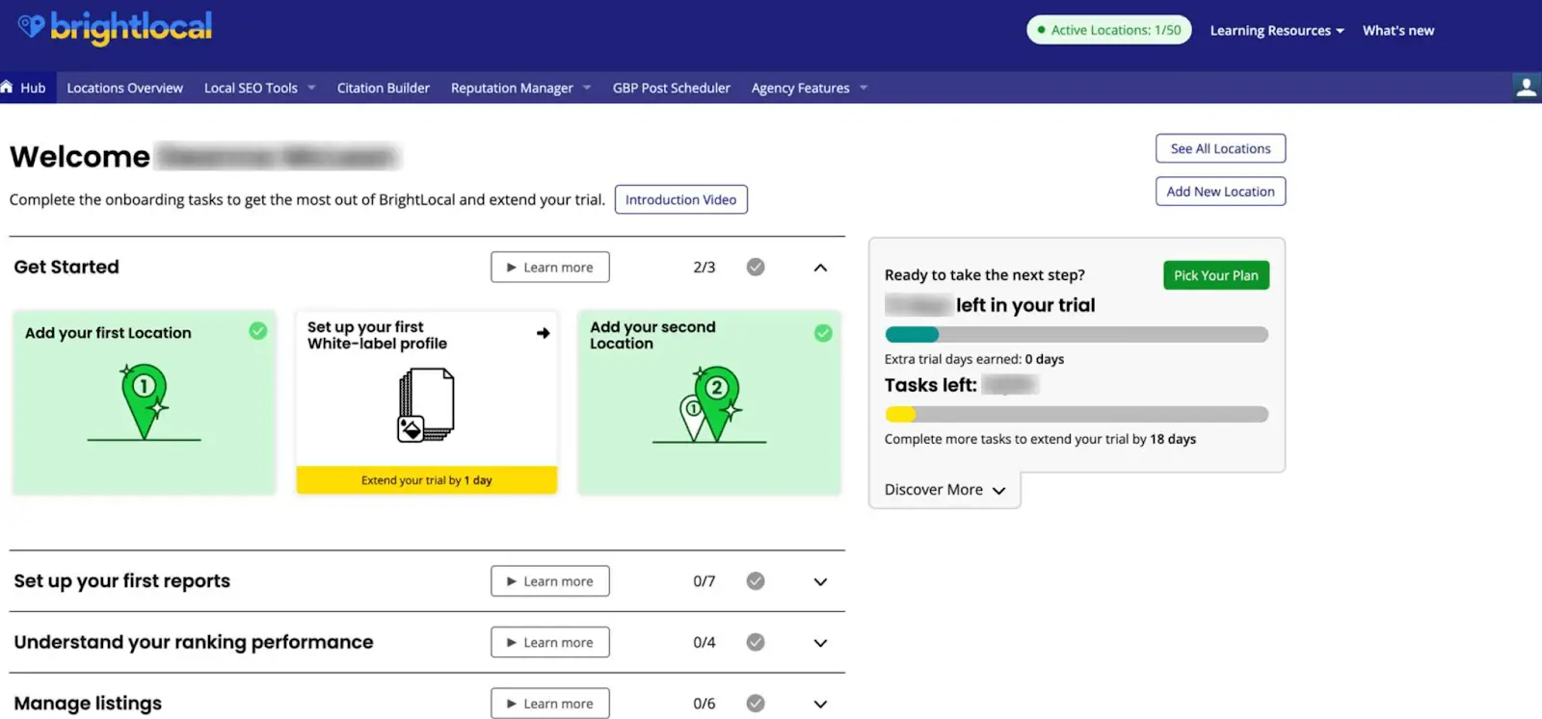This screenshot has height=719, width=1542.
Task: Click the grey check circle in Set up your first reports row
Action: point(756,581)
